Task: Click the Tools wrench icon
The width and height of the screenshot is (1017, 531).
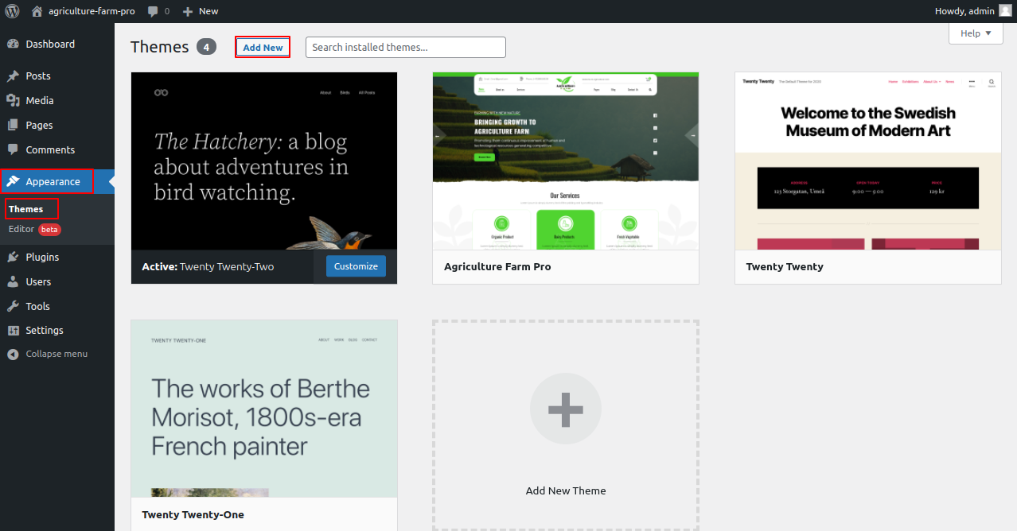Action: [x=13, y=306]
